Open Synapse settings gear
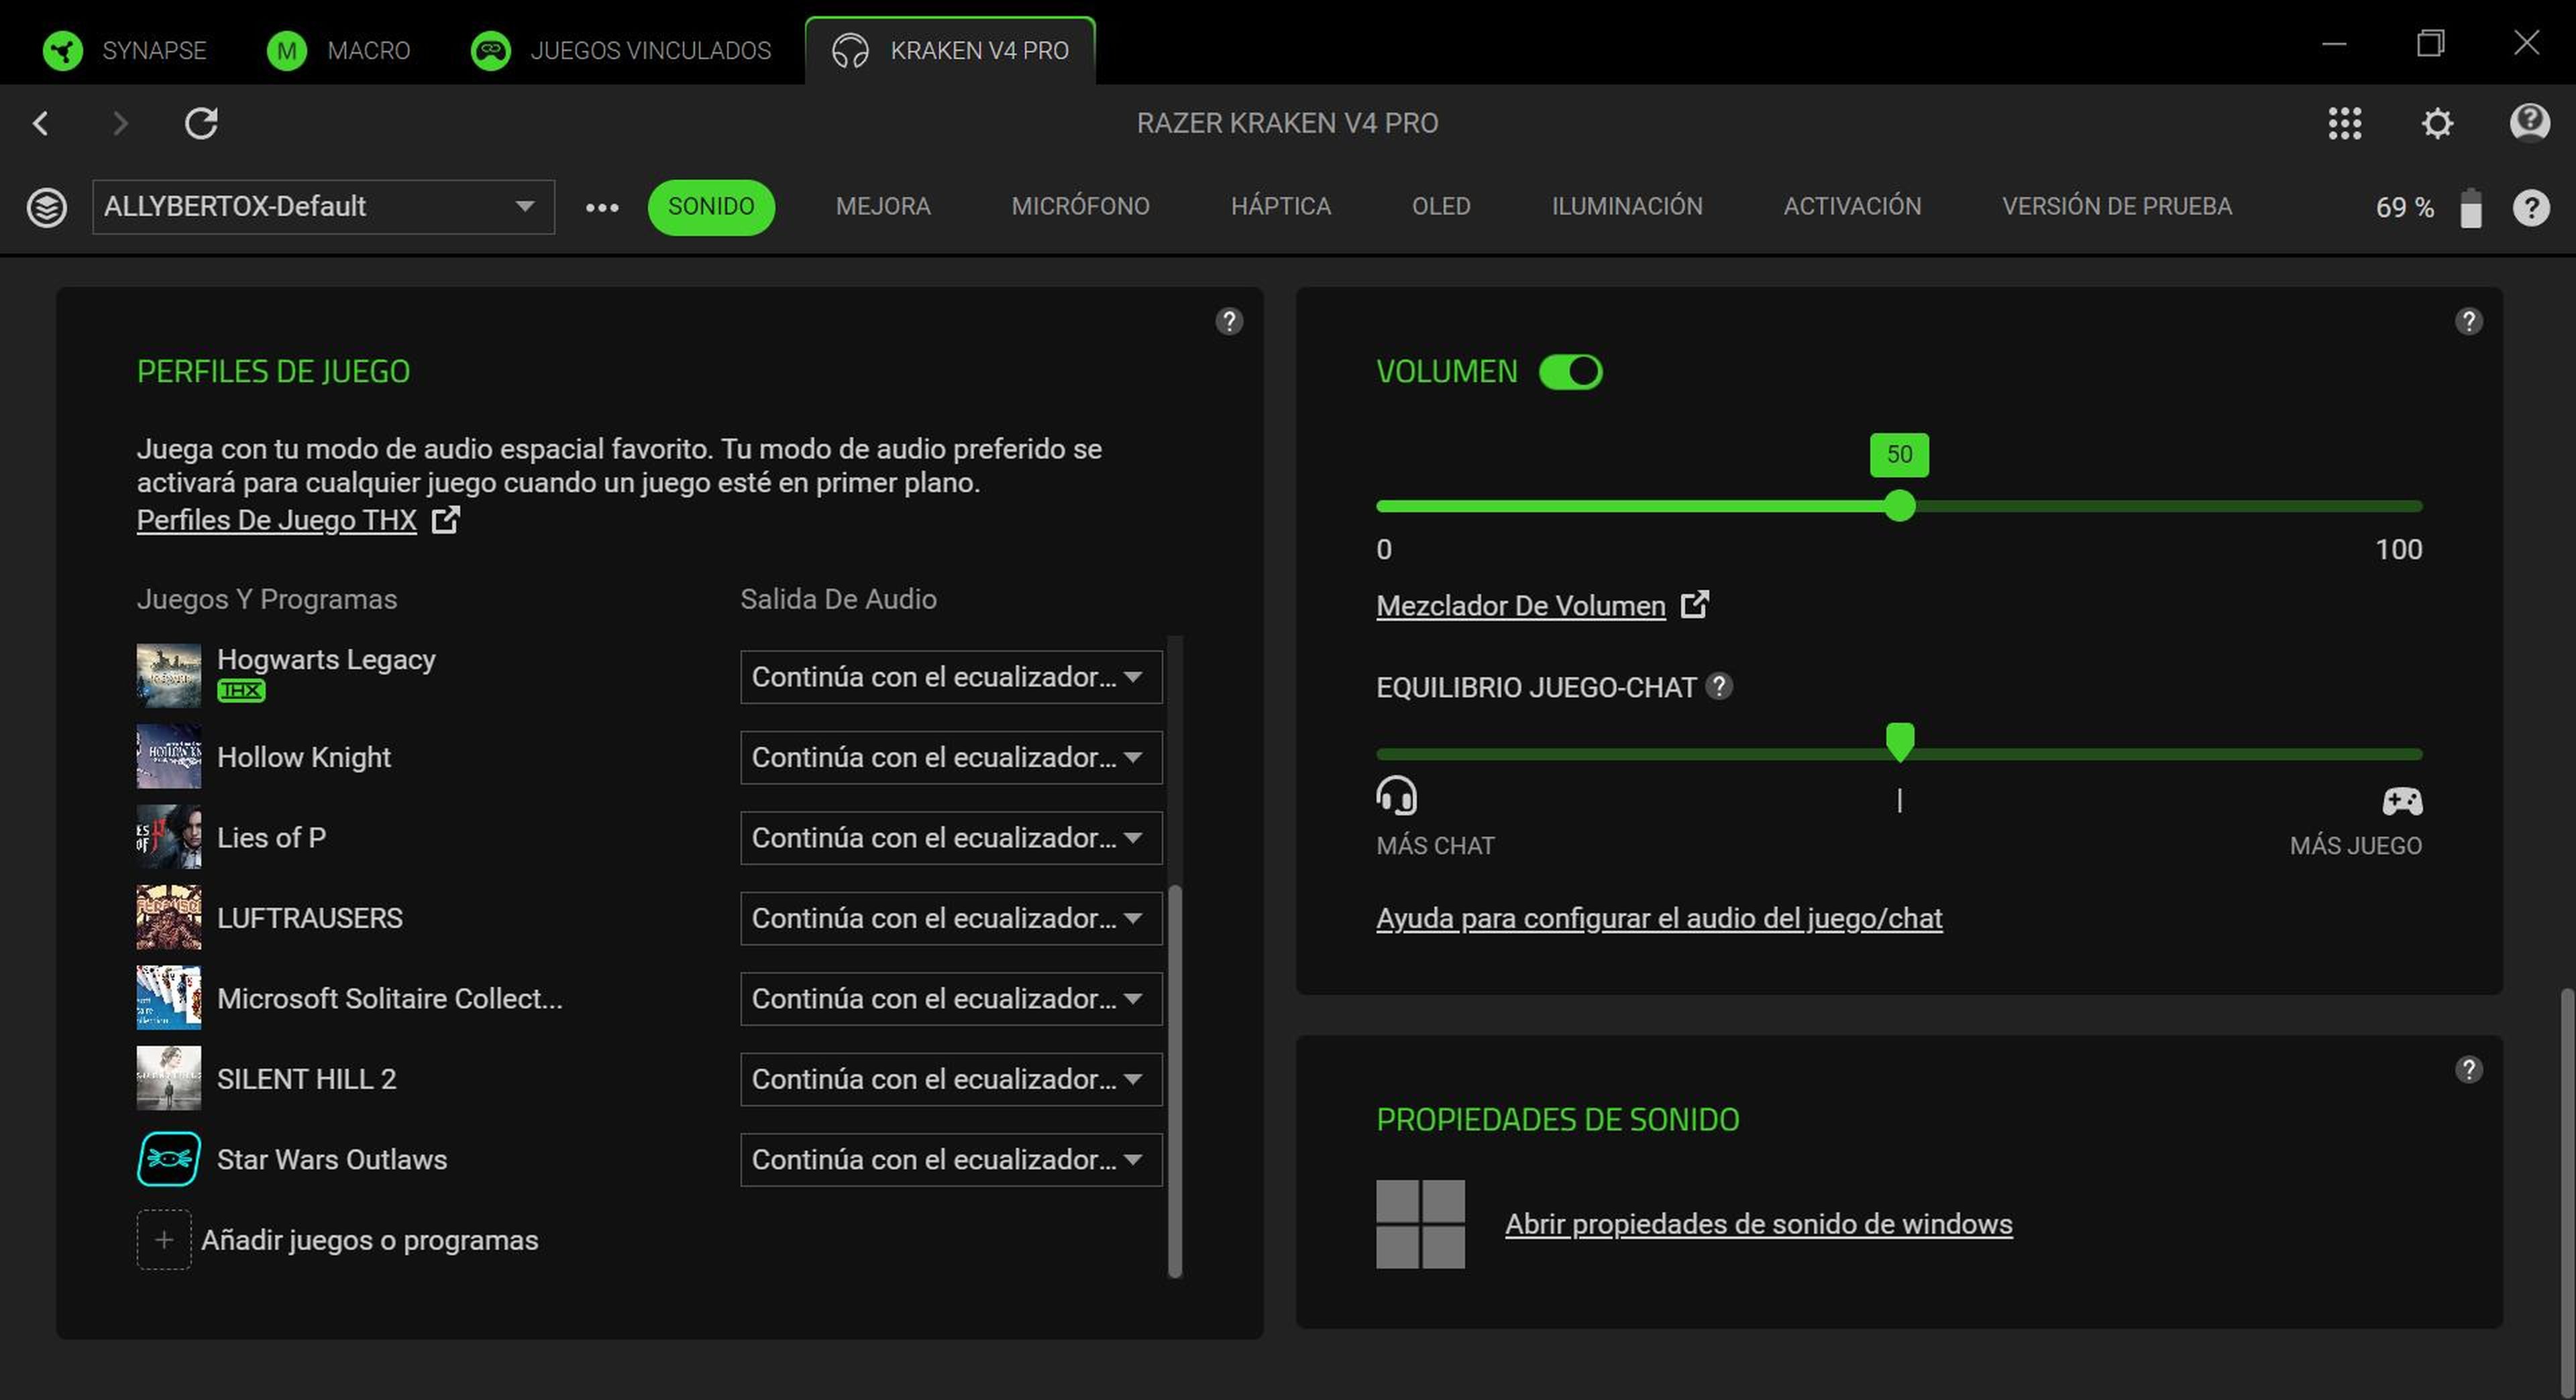The image size is (2576, 1400). coord(2437,123)
